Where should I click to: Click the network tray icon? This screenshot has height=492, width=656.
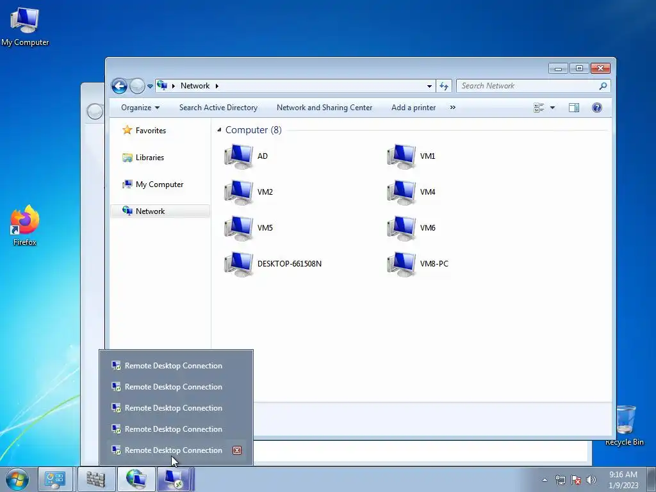tap(560, 480)
